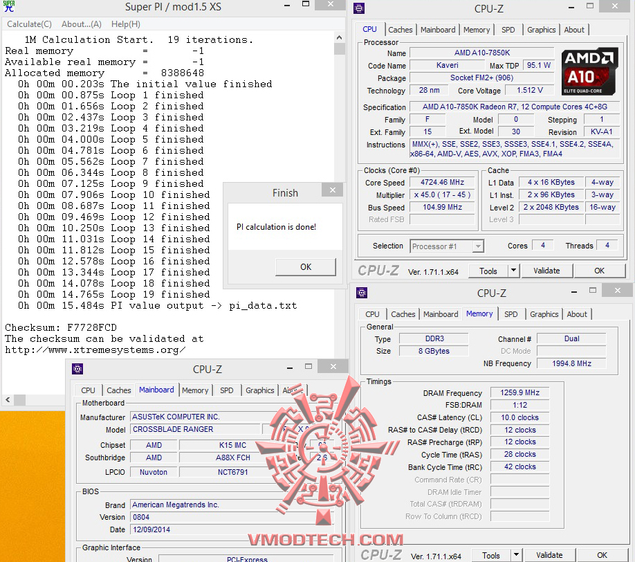Click Validate in top CPU-Z window

(546, 271)
